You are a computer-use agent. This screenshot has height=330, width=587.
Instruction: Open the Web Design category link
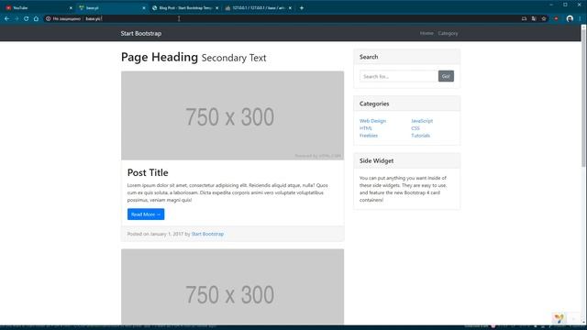point(372,121)
